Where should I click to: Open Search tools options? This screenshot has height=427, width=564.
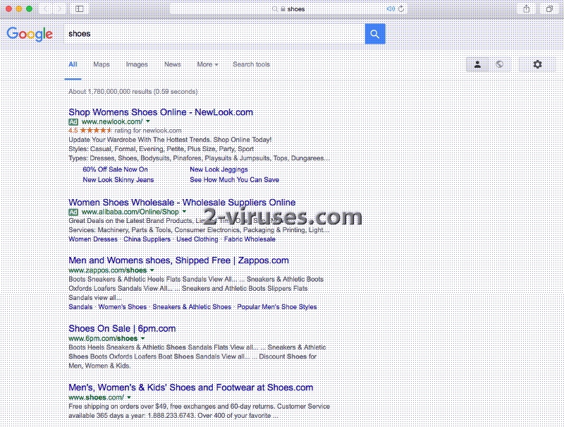click(251, 64)
